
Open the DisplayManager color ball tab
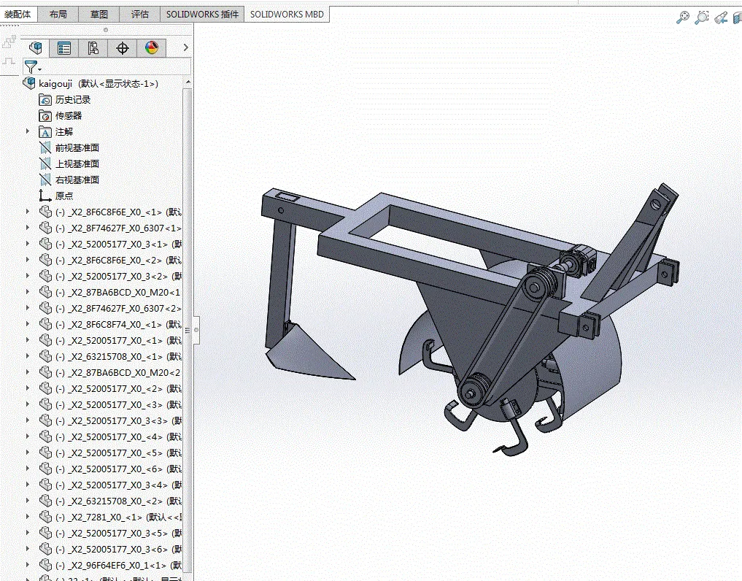click(152, 48)
